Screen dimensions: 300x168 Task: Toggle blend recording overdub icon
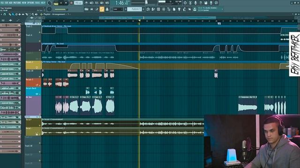coord(102,3)
